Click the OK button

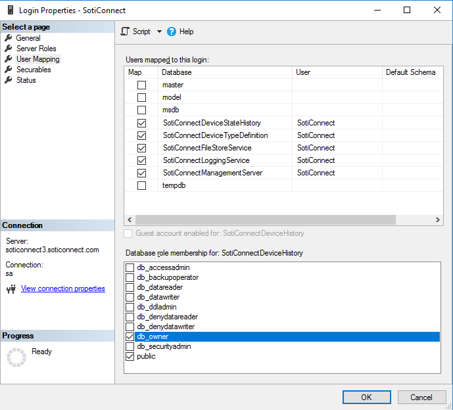367,398
